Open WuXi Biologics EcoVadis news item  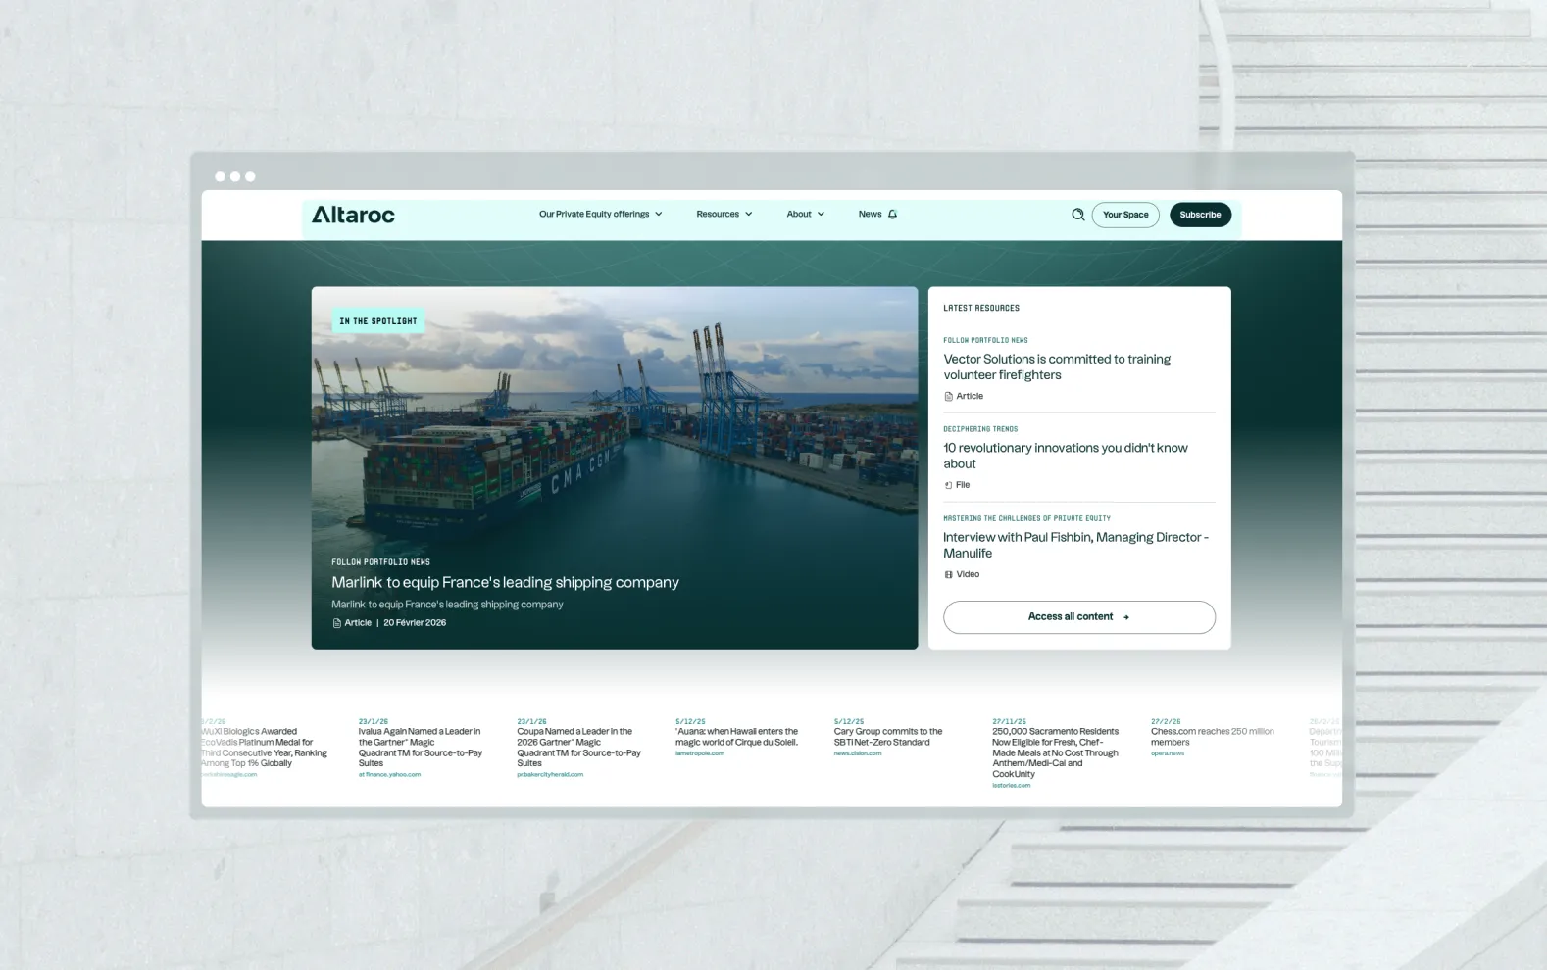[x=265, y=748]
